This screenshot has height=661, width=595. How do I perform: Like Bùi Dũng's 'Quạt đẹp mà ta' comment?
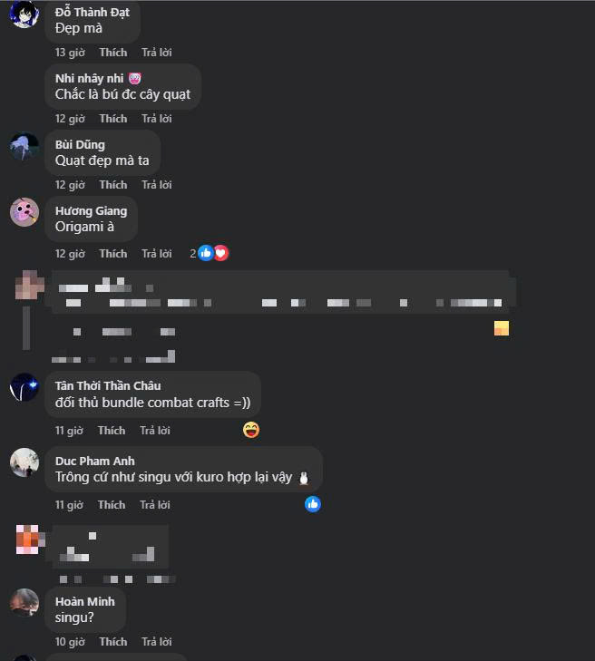coord(113,185)
